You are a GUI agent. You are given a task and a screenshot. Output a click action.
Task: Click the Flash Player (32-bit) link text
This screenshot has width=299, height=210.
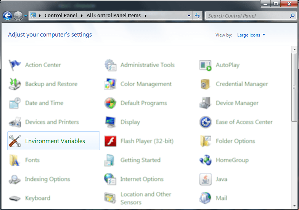click(147, 141)
